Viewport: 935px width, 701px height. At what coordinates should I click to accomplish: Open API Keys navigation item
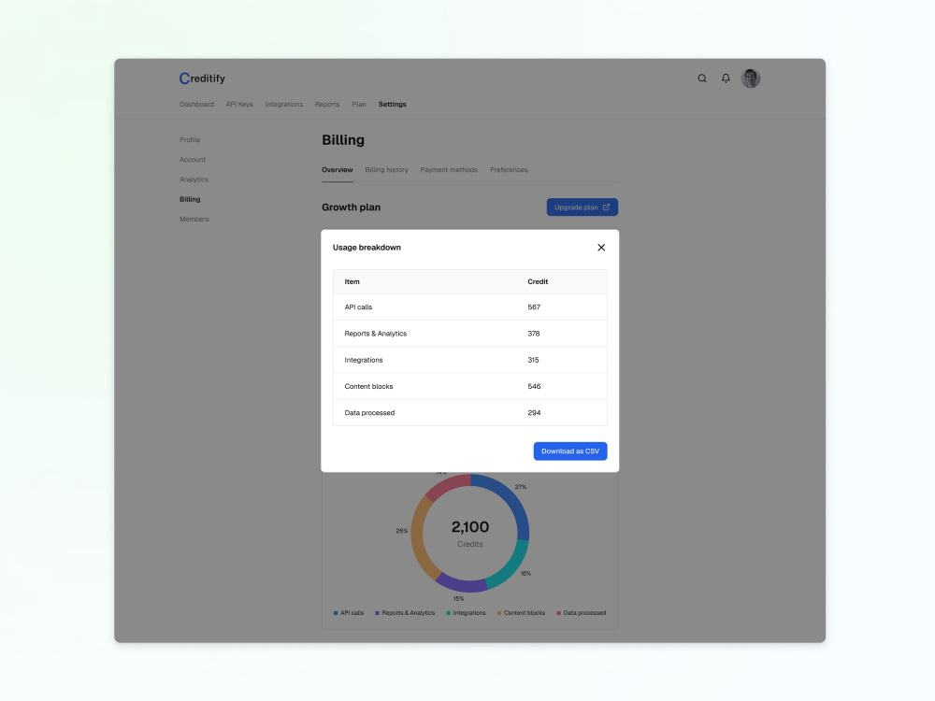coord(239,105)
